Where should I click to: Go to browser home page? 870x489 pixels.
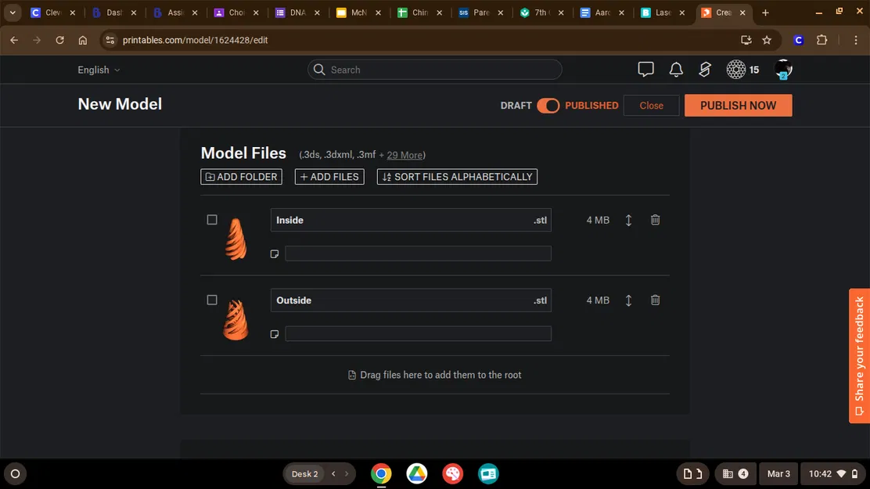(83, 40)
